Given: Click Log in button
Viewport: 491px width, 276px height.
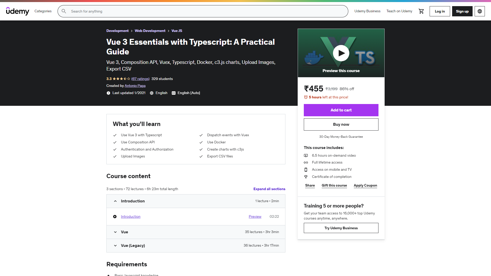Looking at the screenshot, I should tap(440, 11).
